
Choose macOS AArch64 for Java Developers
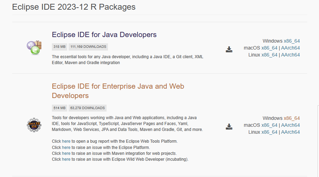(x=290, y=48)
